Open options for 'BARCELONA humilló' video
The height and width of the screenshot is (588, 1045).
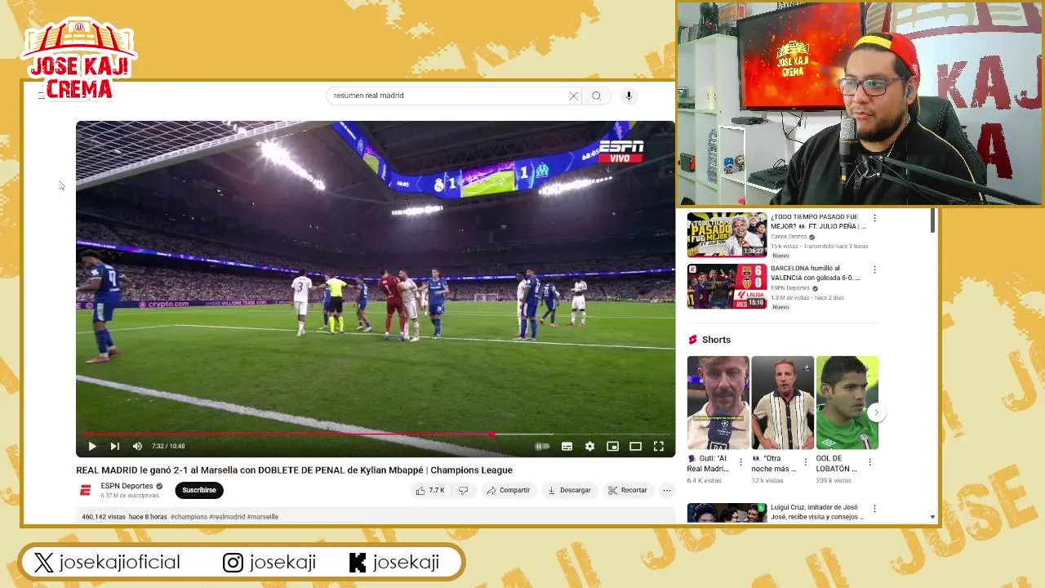(874, 269)
